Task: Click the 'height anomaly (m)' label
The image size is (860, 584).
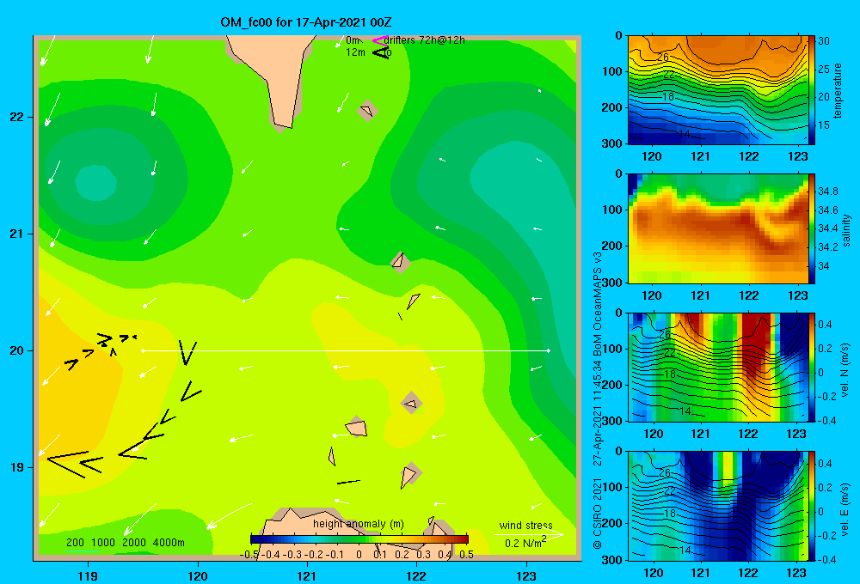Action: (x=358, y=524)
